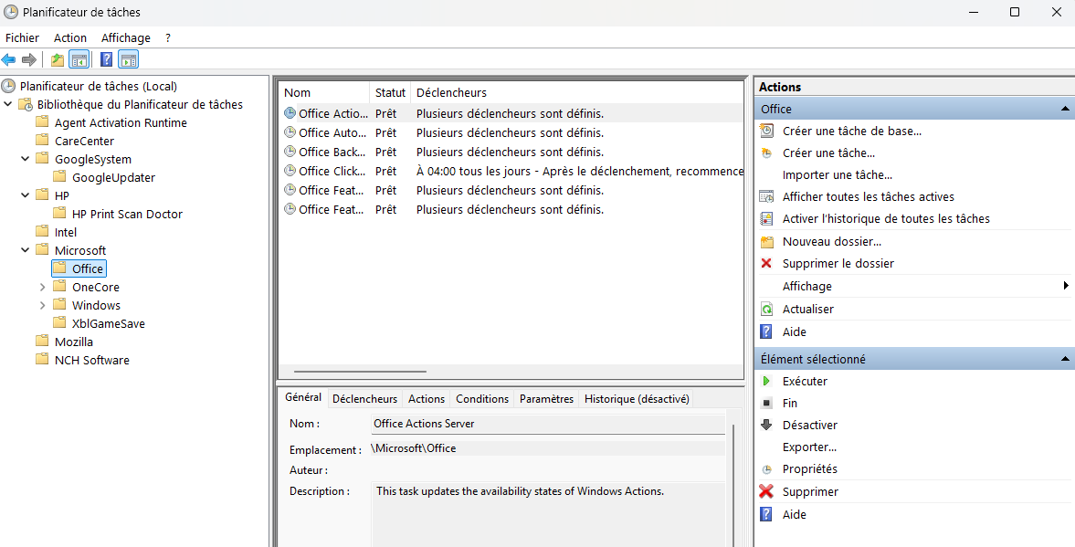Expand the Windows tree node
Screen dimensions: 1075x547
(43, 305)
